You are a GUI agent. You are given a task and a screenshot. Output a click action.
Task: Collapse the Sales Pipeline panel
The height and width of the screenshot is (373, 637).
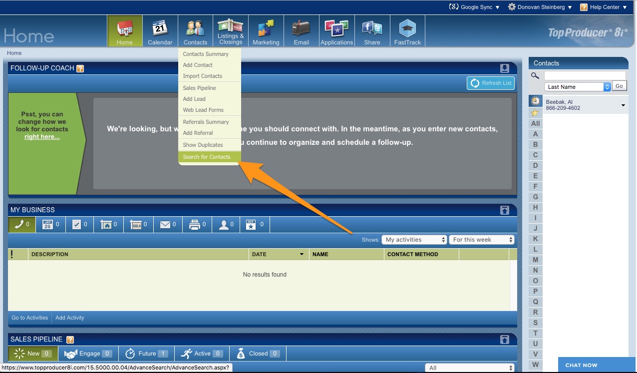[x=505, y=340]
